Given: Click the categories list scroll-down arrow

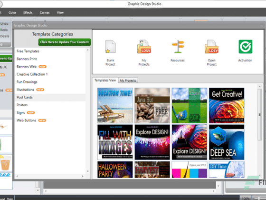Looking at the screenshot, I should click(88, 171).
